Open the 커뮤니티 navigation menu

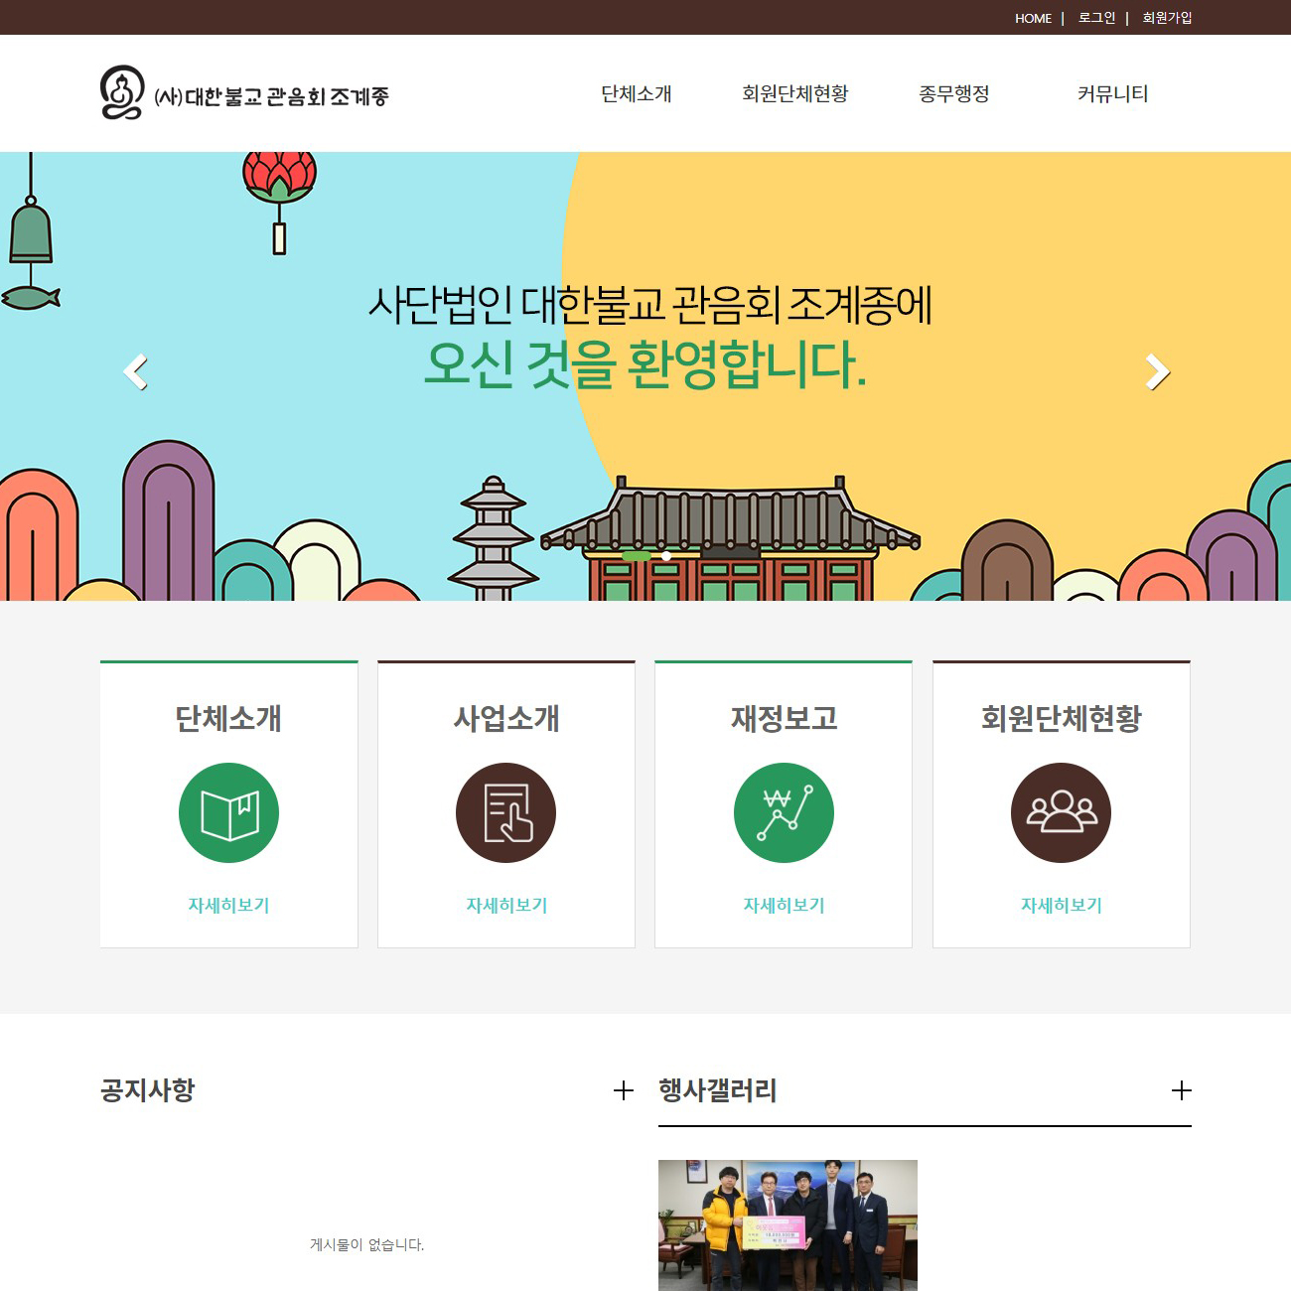point(1112,94)
